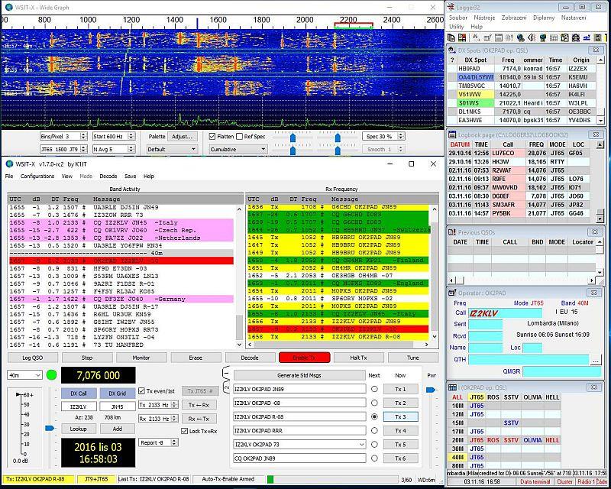Uncheck the Flatten checkbox
This screenshot has width=611, height=489.
212,136
